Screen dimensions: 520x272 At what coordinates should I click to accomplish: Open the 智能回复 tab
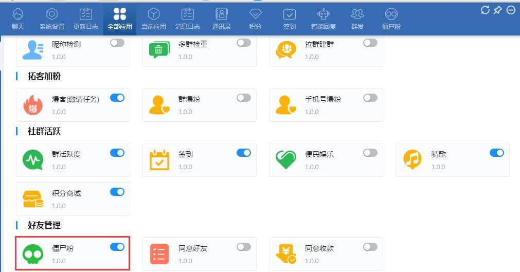click(324, 19)
